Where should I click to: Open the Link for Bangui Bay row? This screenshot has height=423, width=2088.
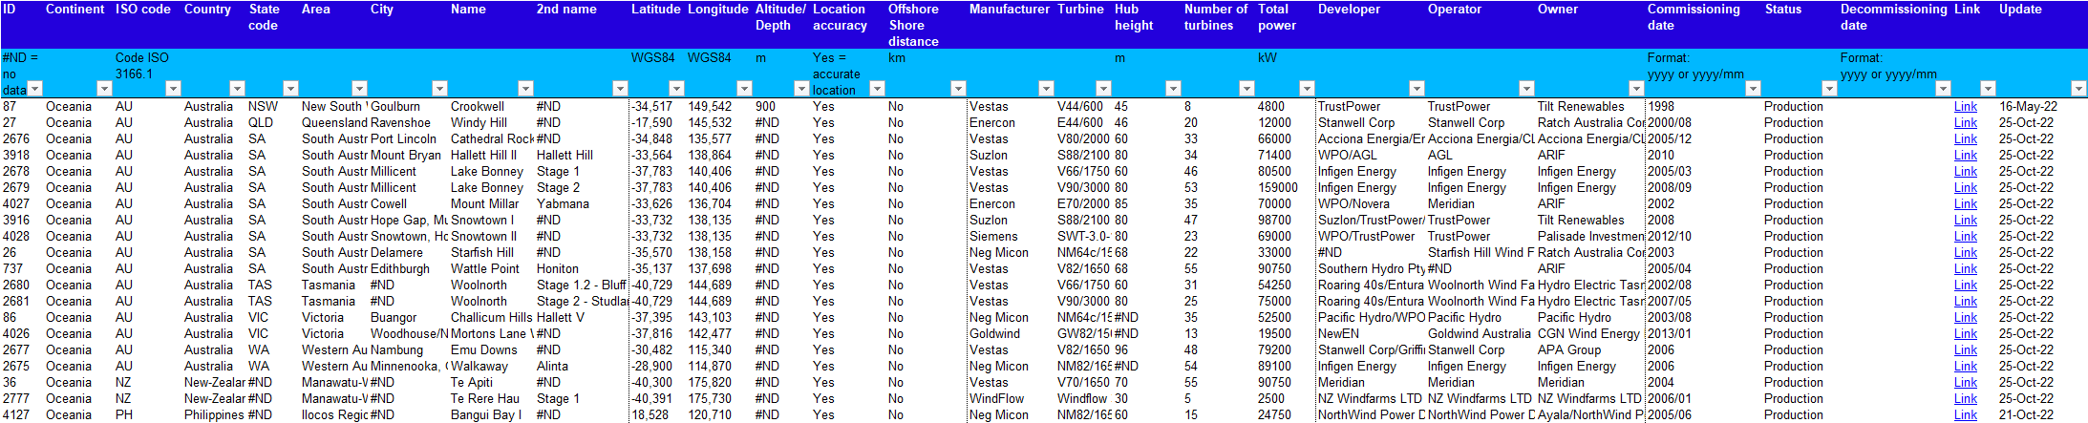pyautogui.click(x=1966, y=415)
